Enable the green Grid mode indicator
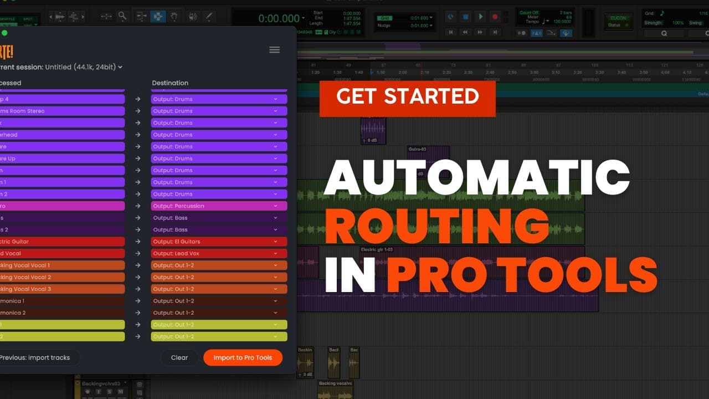 click(x=384, y=18)
